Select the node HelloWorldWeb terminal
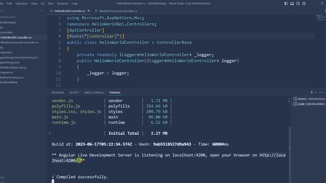Viewport: 326px width, 183px height. 309,104
